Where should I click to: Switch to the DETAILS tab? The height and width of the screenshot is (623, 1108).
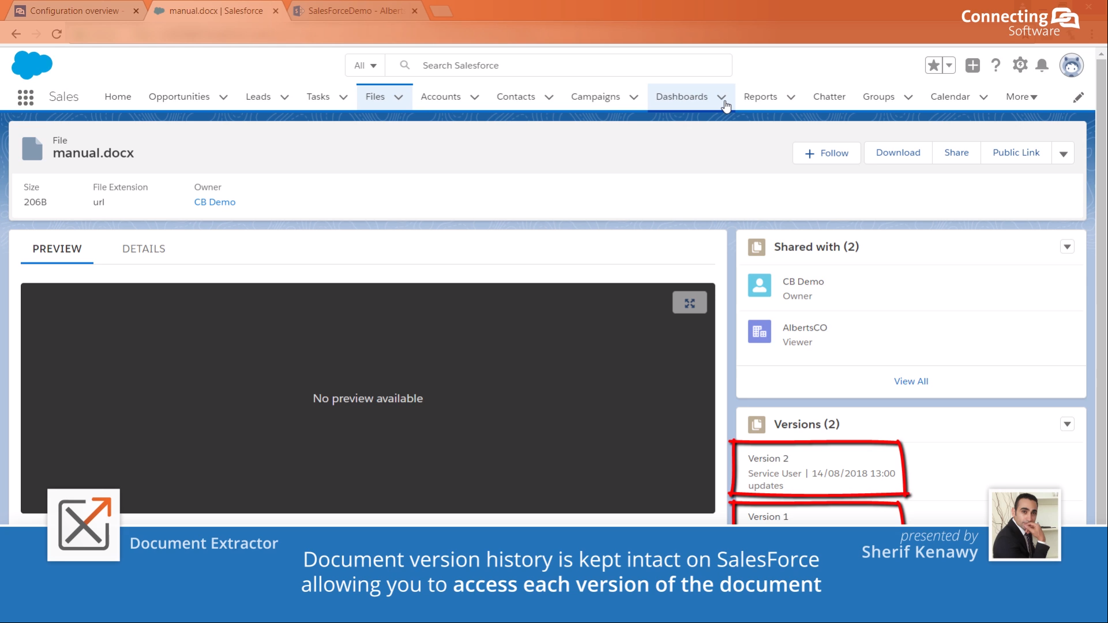tap(144, 249)
